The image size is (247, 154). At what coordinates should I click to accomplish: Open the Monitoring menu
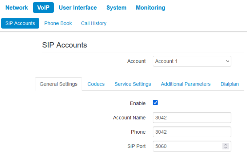point(150,8)
